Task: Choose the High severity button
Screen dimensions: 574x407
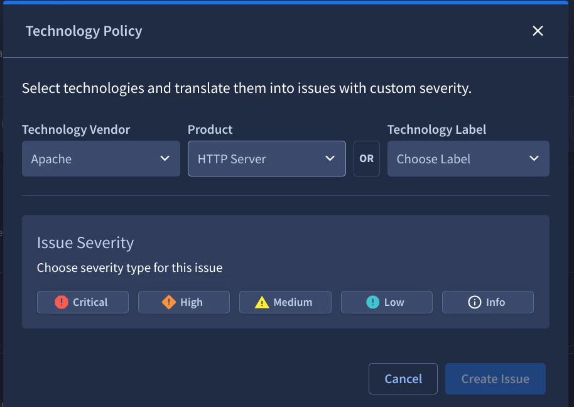Action: click(184, 302)
